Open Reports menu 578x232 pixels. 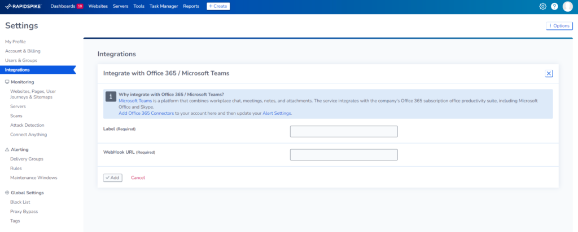tap(191, 6)
